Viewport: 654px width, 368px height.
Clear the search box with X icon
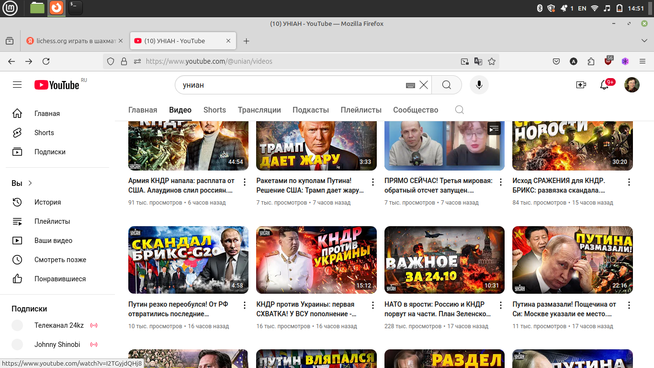424,85
